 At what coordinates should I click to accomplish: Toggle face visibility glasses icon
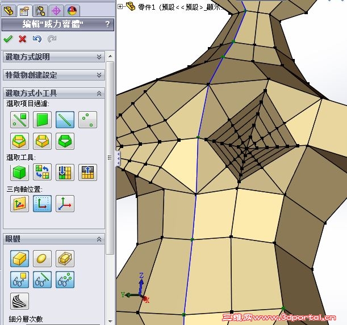pyautogui.click(x=19, y=280)
